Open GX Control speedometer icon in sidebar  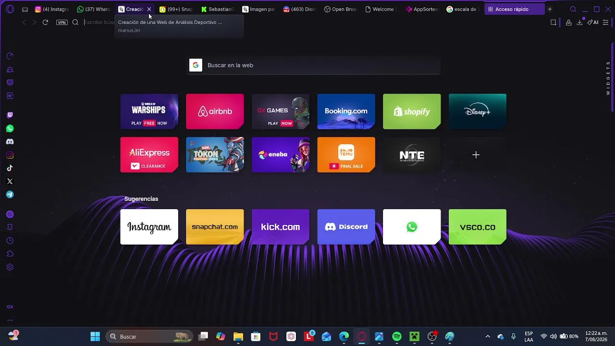pos(10,56)
